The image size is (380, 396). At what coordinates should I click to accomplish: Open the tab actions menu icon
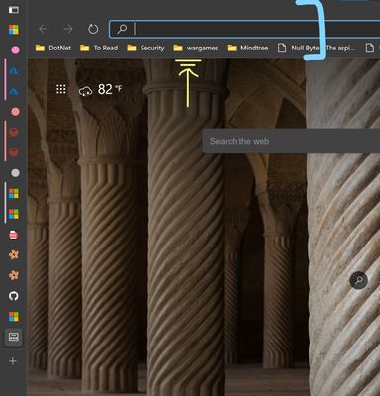point(13,10)
